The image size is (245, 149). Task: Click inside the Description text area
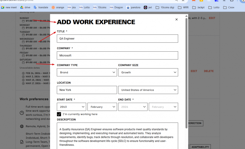coord(117,136)
